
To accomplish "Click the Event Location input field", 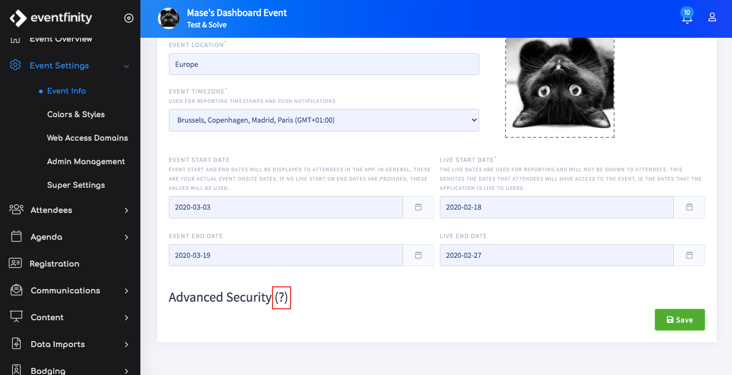I will click(324, 64).
